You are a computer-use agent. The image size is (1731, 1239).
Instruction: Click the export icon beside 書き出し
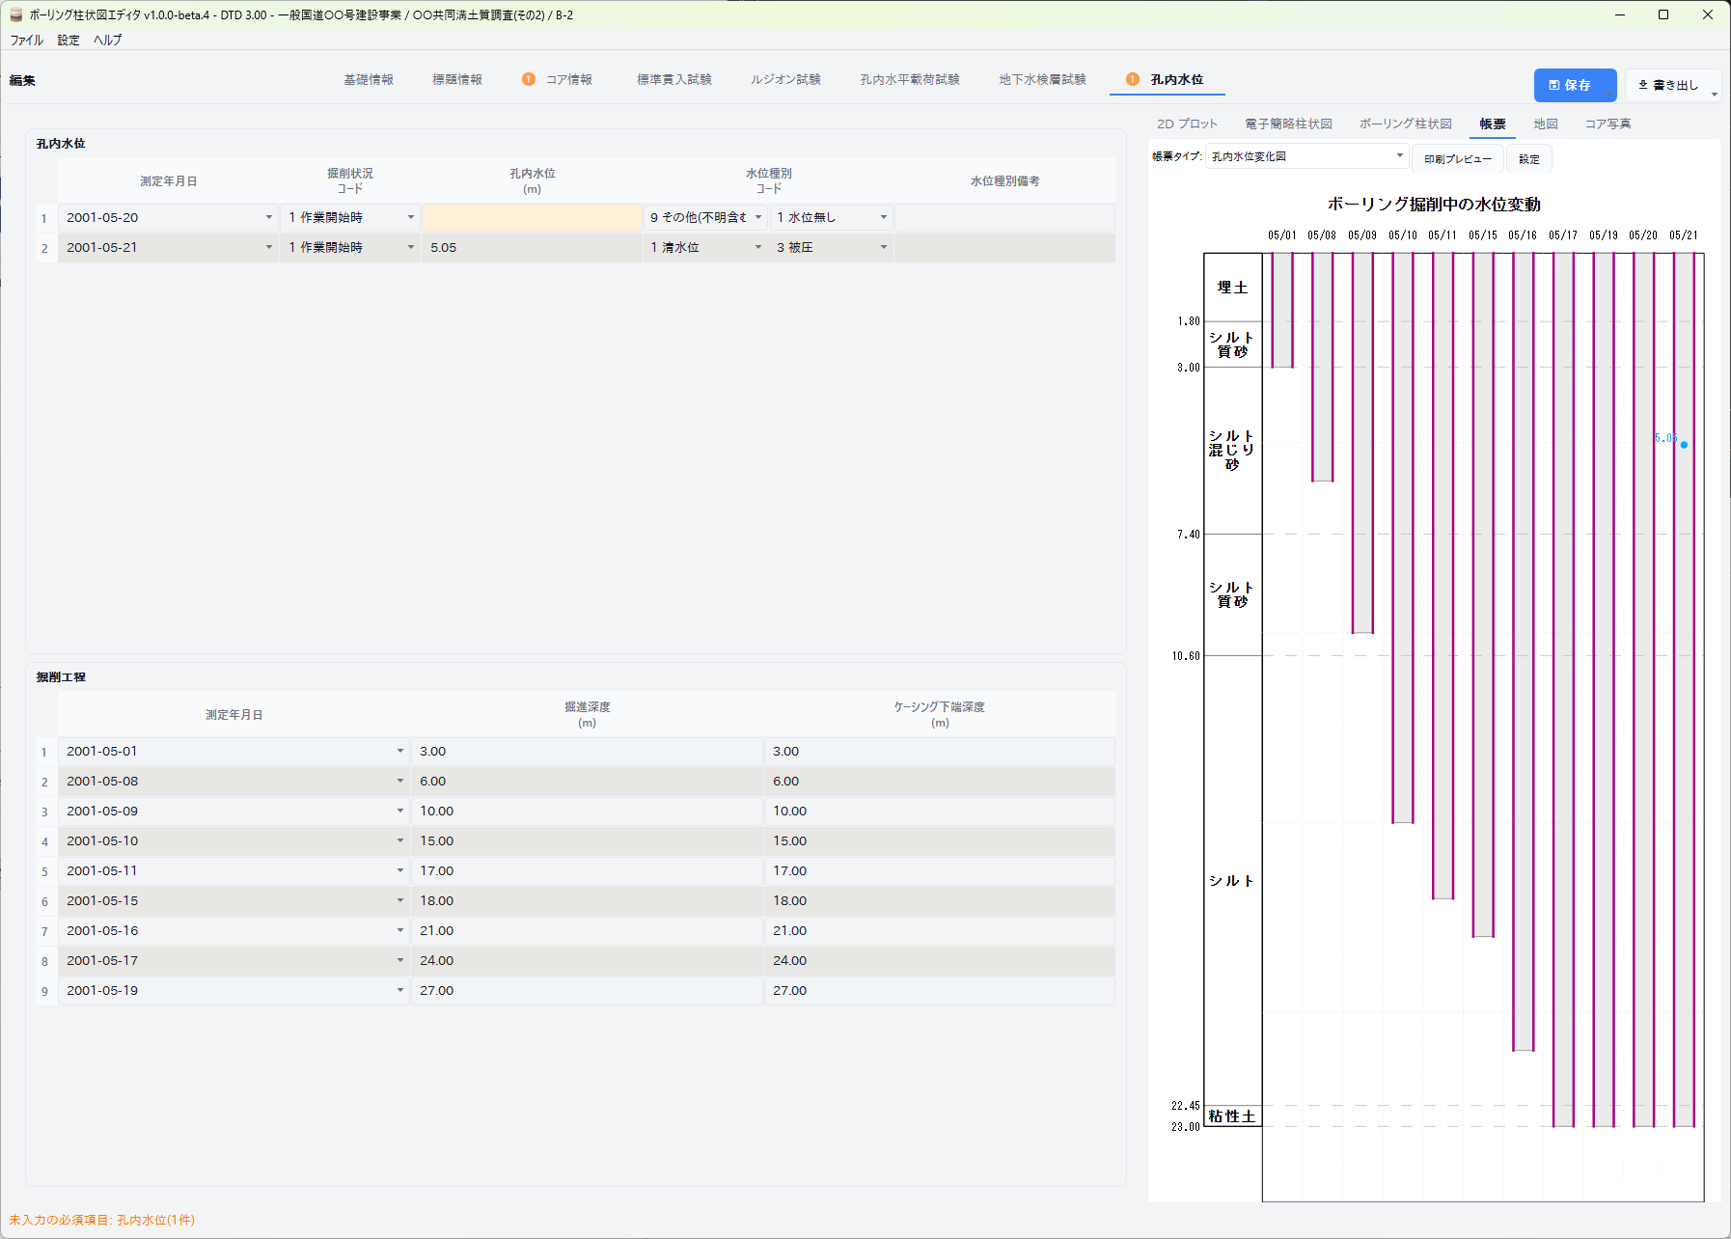[x=1643, y=85]
